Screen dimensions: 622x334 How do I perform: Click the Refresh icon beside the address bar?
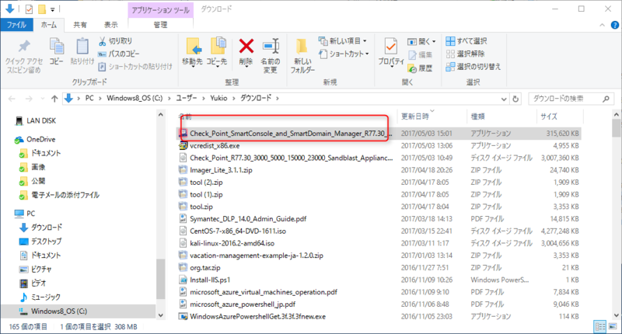pyautogui.click(x=515, y=99)
